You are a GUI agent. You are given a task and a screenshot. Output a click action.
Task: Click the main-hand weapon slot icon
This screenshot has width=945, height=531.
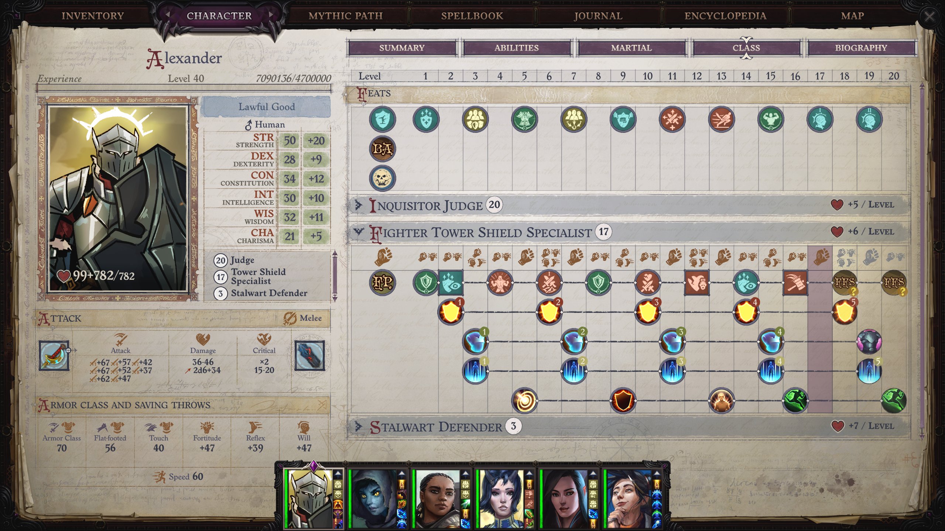(54, 356)
